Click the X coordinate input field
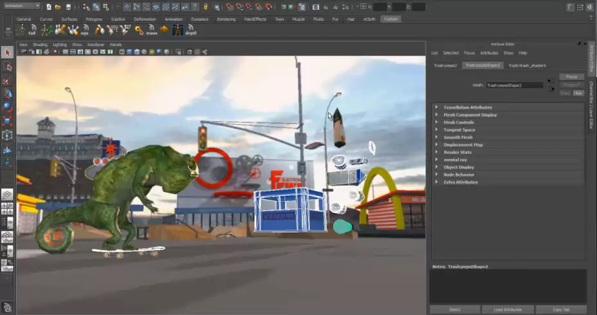 380,7
